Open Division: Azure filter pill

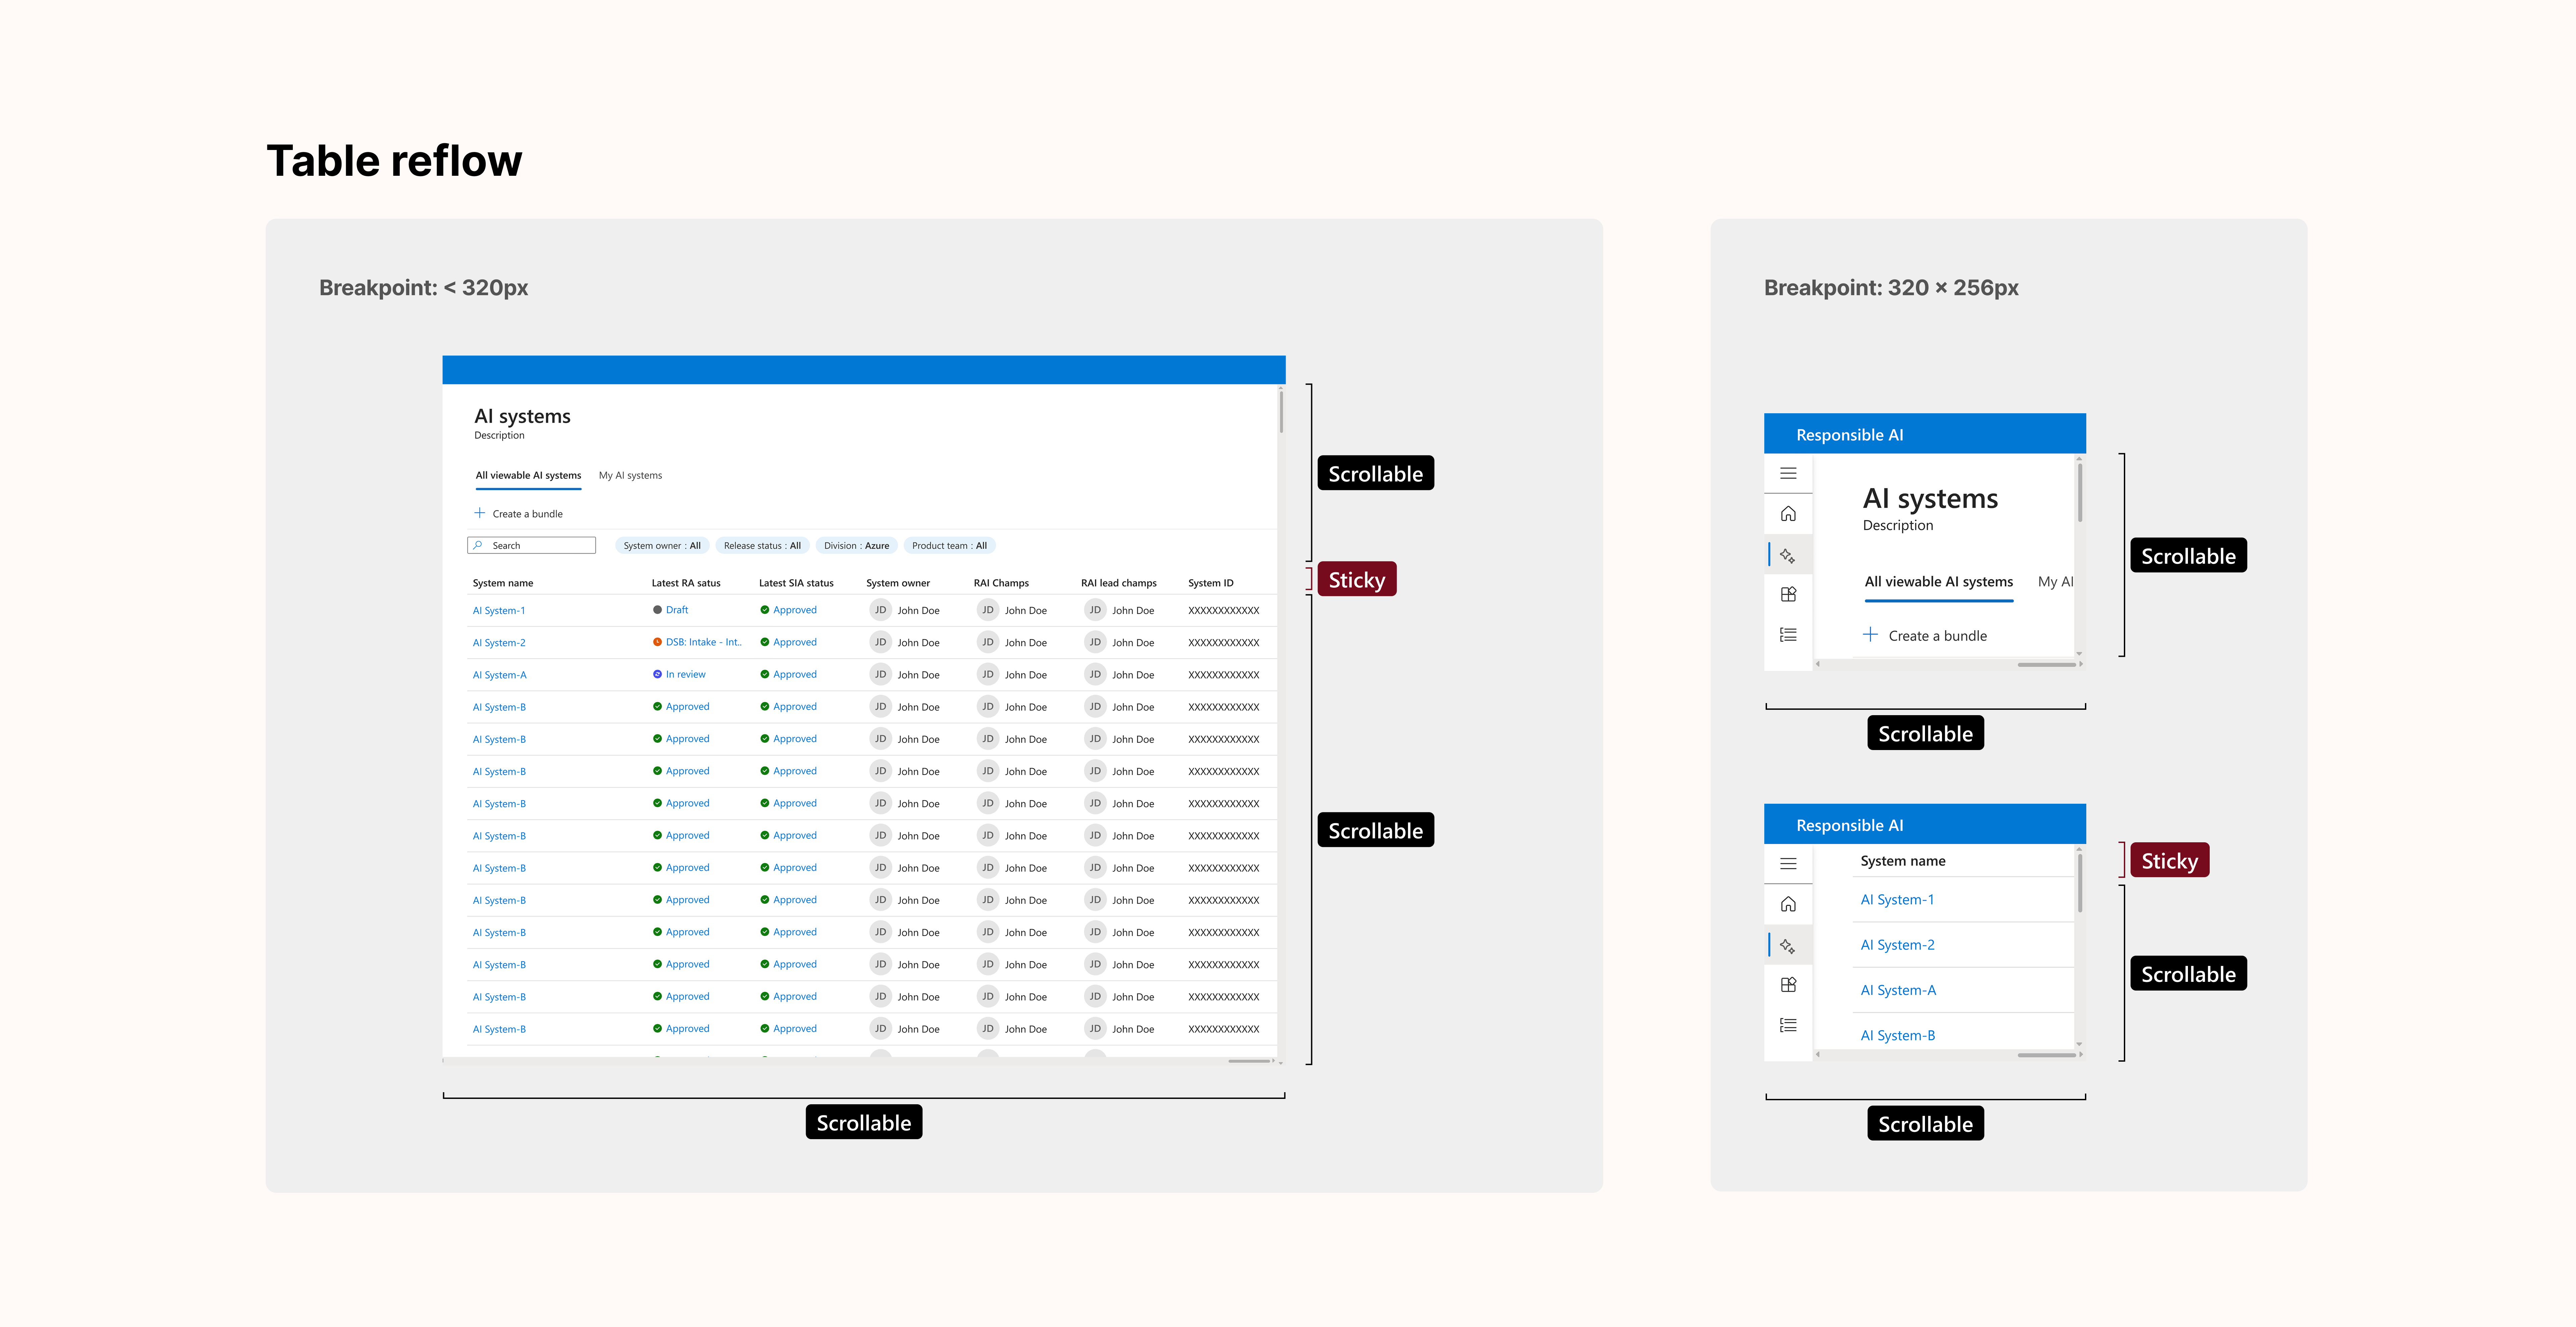(856, 546)
